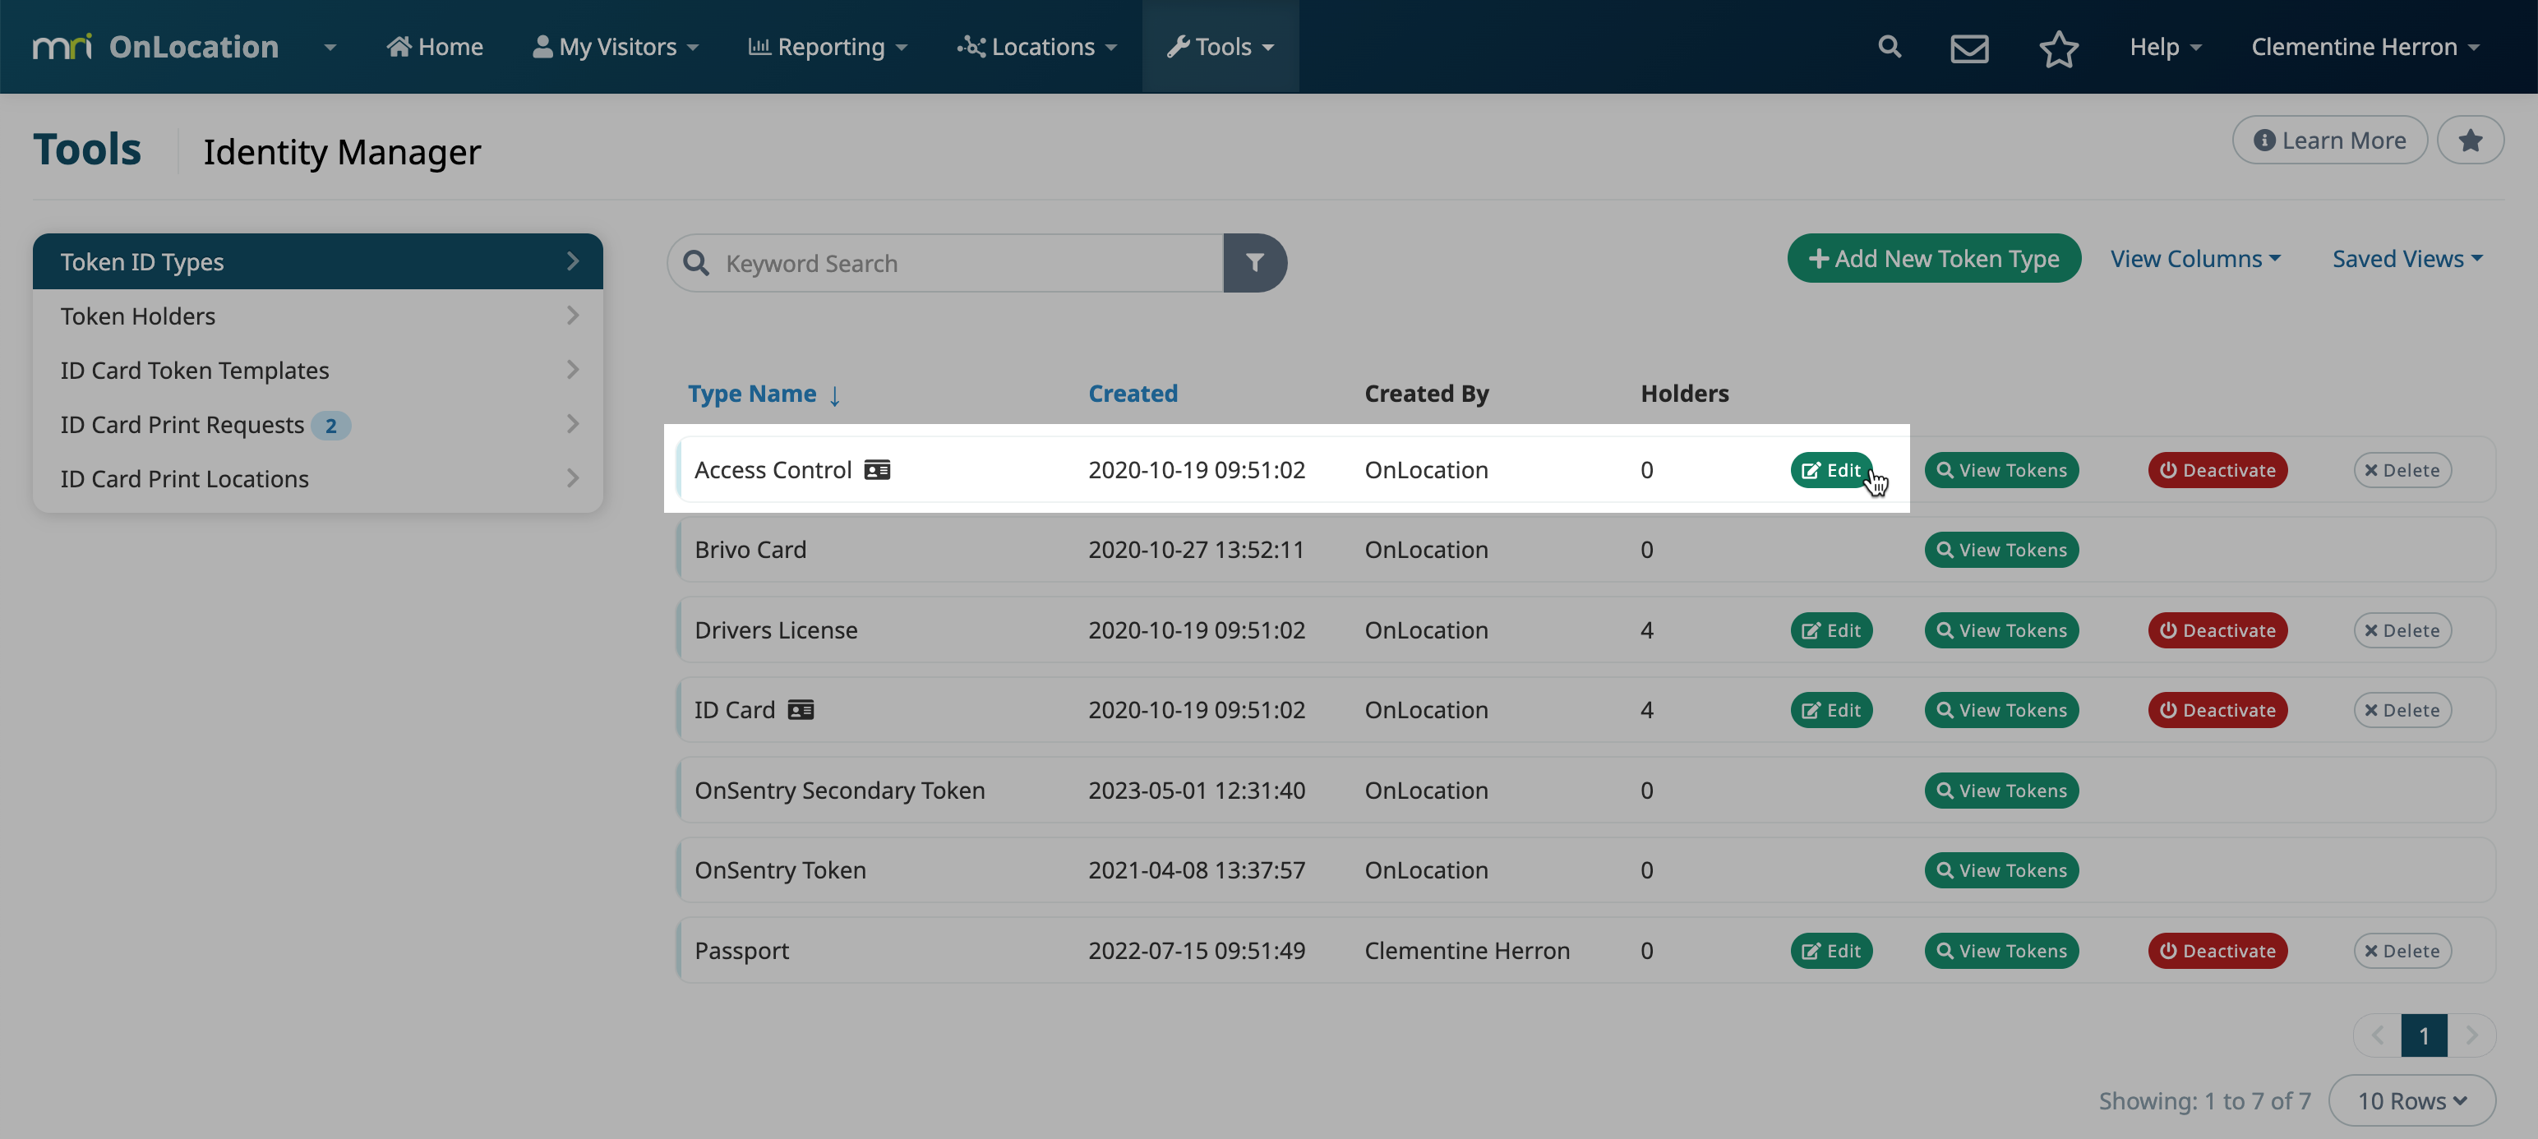
Task: Click the 2023-05-01 12:31:40 created date
Action: [1196, 791]
